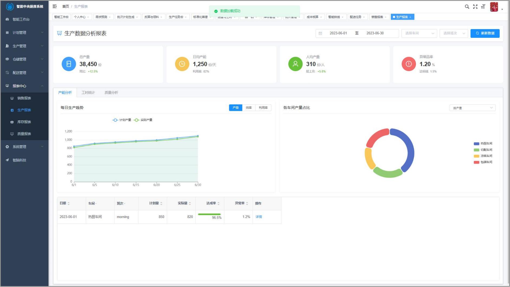Open 库存报表 in the sidebar

(24, 122)
